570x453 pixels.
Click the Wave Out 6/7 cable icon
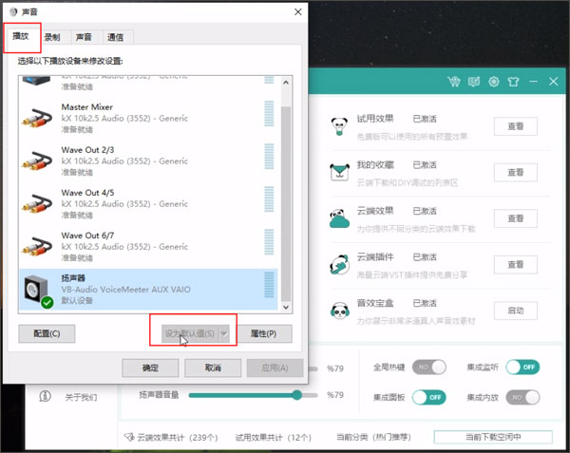(x=37, y=247)
